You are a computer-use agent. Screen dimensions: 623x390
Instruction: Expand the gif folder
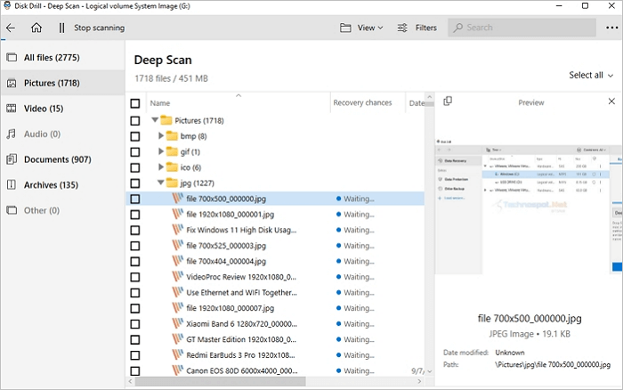coord(161,151)
